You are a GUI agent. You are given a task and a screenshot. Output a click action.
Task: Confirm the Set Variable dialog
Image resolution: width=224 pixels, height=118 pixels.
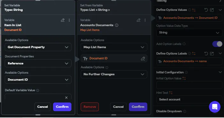(x=62, y=107)
